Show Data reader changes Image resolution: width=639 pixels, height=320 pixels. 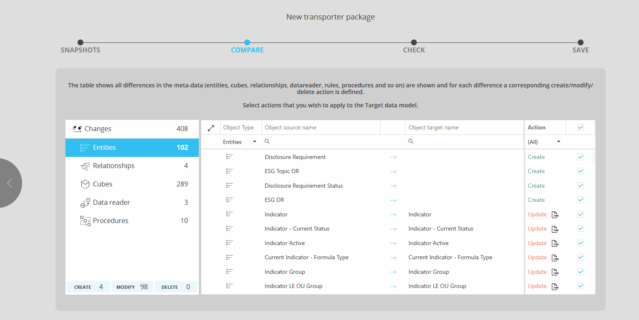132,202
